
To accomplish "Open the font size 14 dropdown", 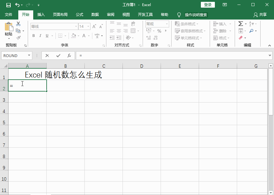I will pos(88,27).
